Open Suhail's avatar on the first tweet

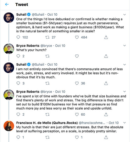click(9, 18)
